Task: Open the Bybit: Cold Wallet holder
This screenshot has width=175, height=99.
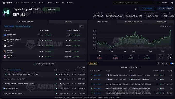Action: point(15,79)
